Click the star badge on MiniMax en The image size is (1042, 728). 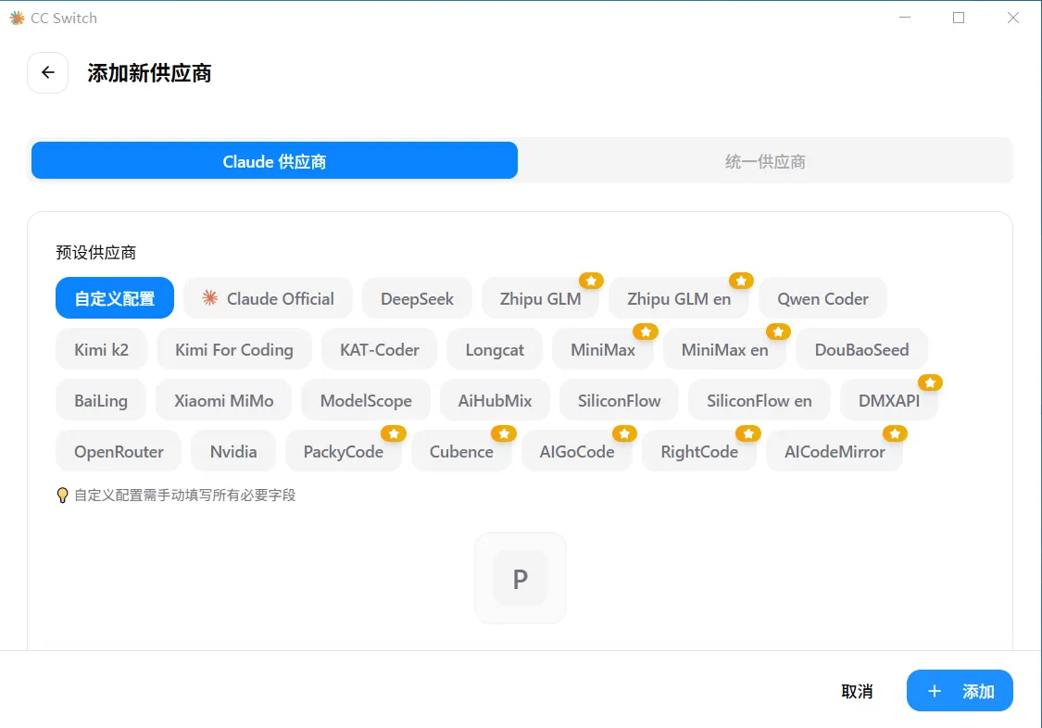pyautogui.click(x=778, y=331)
